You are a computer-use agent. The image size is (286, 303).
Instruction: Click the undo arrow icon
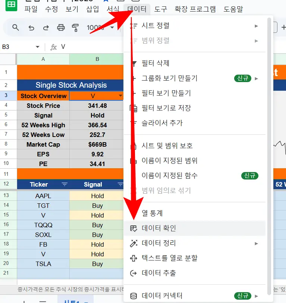pos(31,28)
